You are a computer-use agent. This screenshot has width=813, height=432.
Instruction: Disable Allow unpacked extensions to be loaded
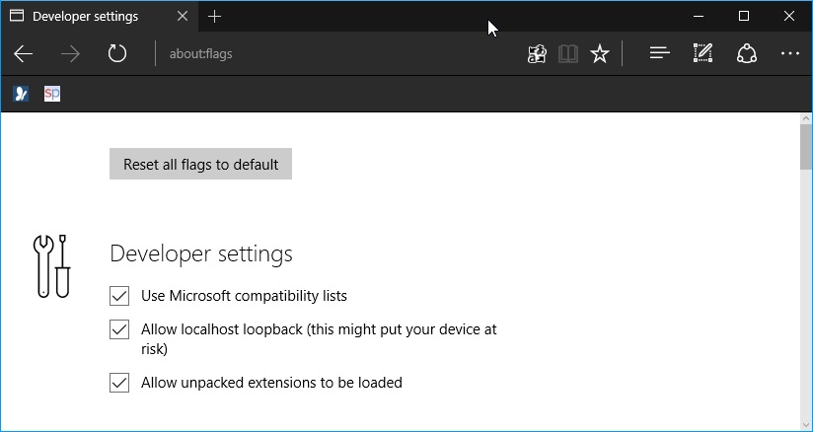(119, 384)
